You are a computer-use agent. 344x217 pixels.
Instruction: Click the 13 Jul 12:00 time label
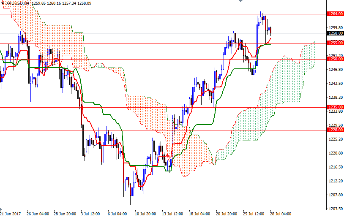172,214
